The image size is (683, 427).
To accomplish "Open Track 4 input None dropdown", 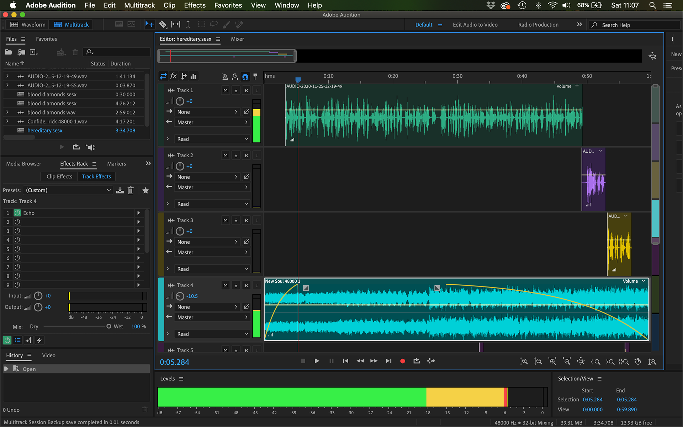I will pos(207,307).
